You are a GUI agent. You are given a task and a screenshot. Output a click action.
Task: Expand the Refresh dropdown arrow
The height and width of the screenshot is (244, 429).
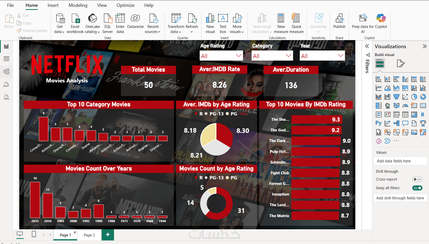(x=192, y=32)
